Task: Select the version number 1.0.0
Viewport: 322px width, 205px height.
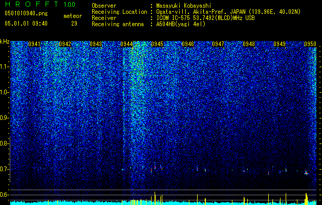Action: point(70,5)
